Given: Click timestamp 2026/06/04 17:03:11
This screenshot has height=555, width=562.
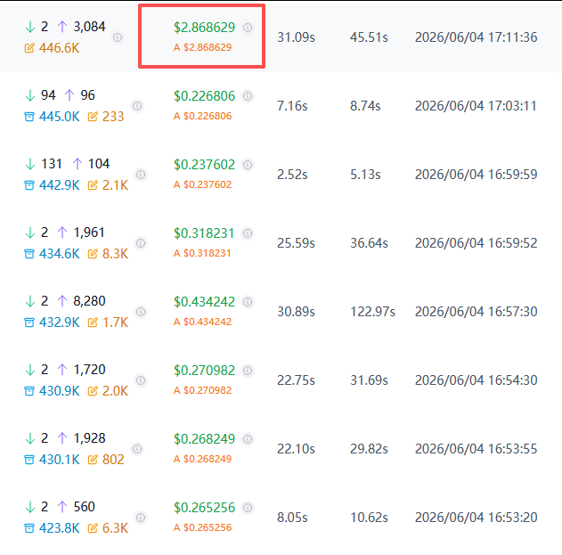Looking at the screenshot, I should pos(476,106).
